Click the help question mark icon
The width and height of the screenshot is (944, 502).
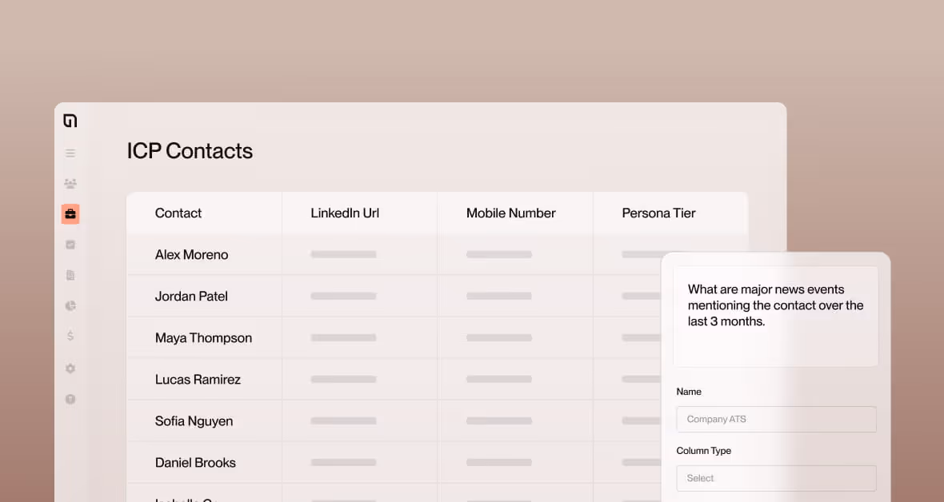coord(70,399)
